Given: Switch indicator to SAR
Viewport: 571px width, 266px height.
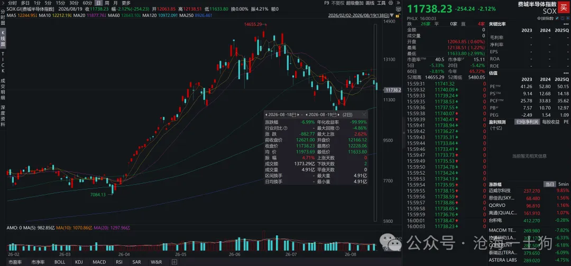Looking at the screenshot, I should 136,262.
